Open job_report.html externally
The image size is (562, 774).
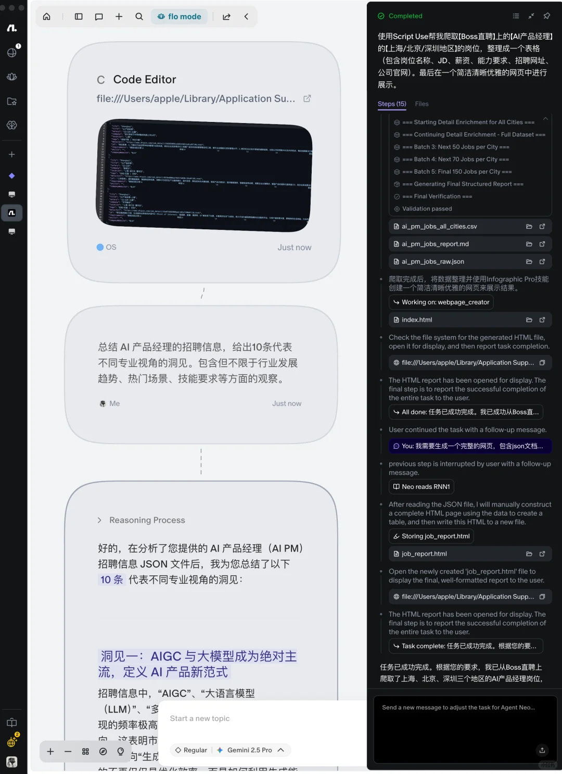pos(542,554)
